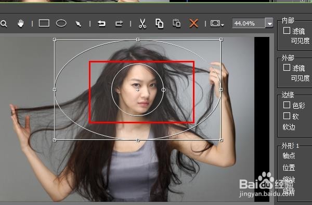Image resolution: width=312 pixels, height=205 pixels.
Task: Click the Undo arrow icon
Action: pos(101,24)
